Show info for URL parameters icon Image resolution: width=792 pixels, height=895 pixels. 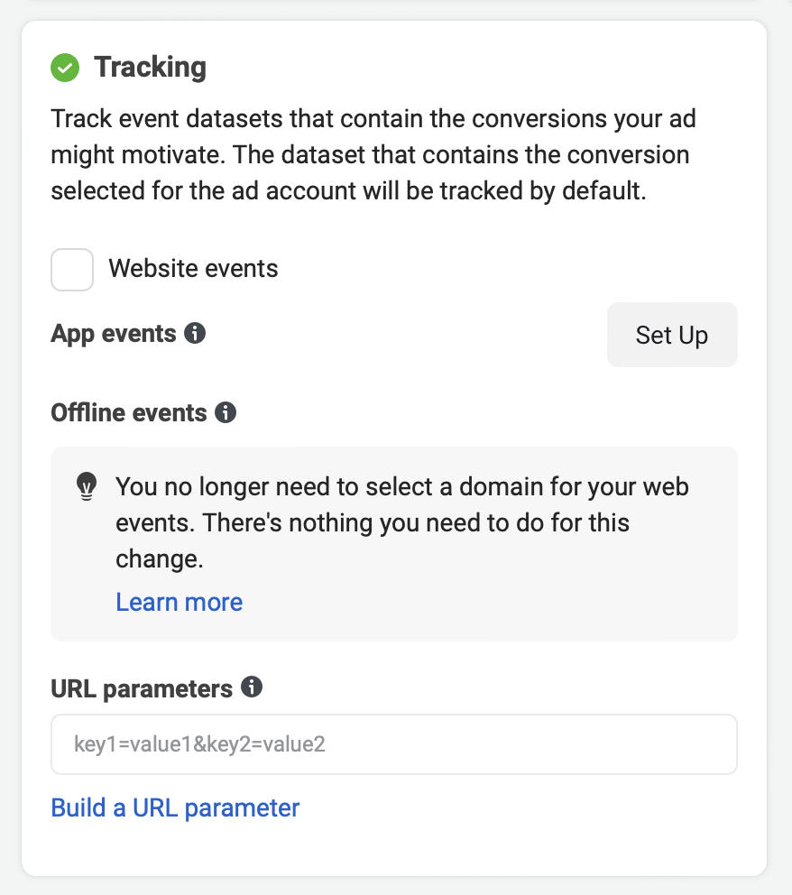[252, 687]
